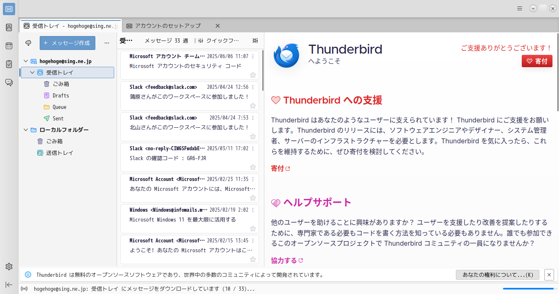Star the Slack の確認コード message

pos(253,167)
